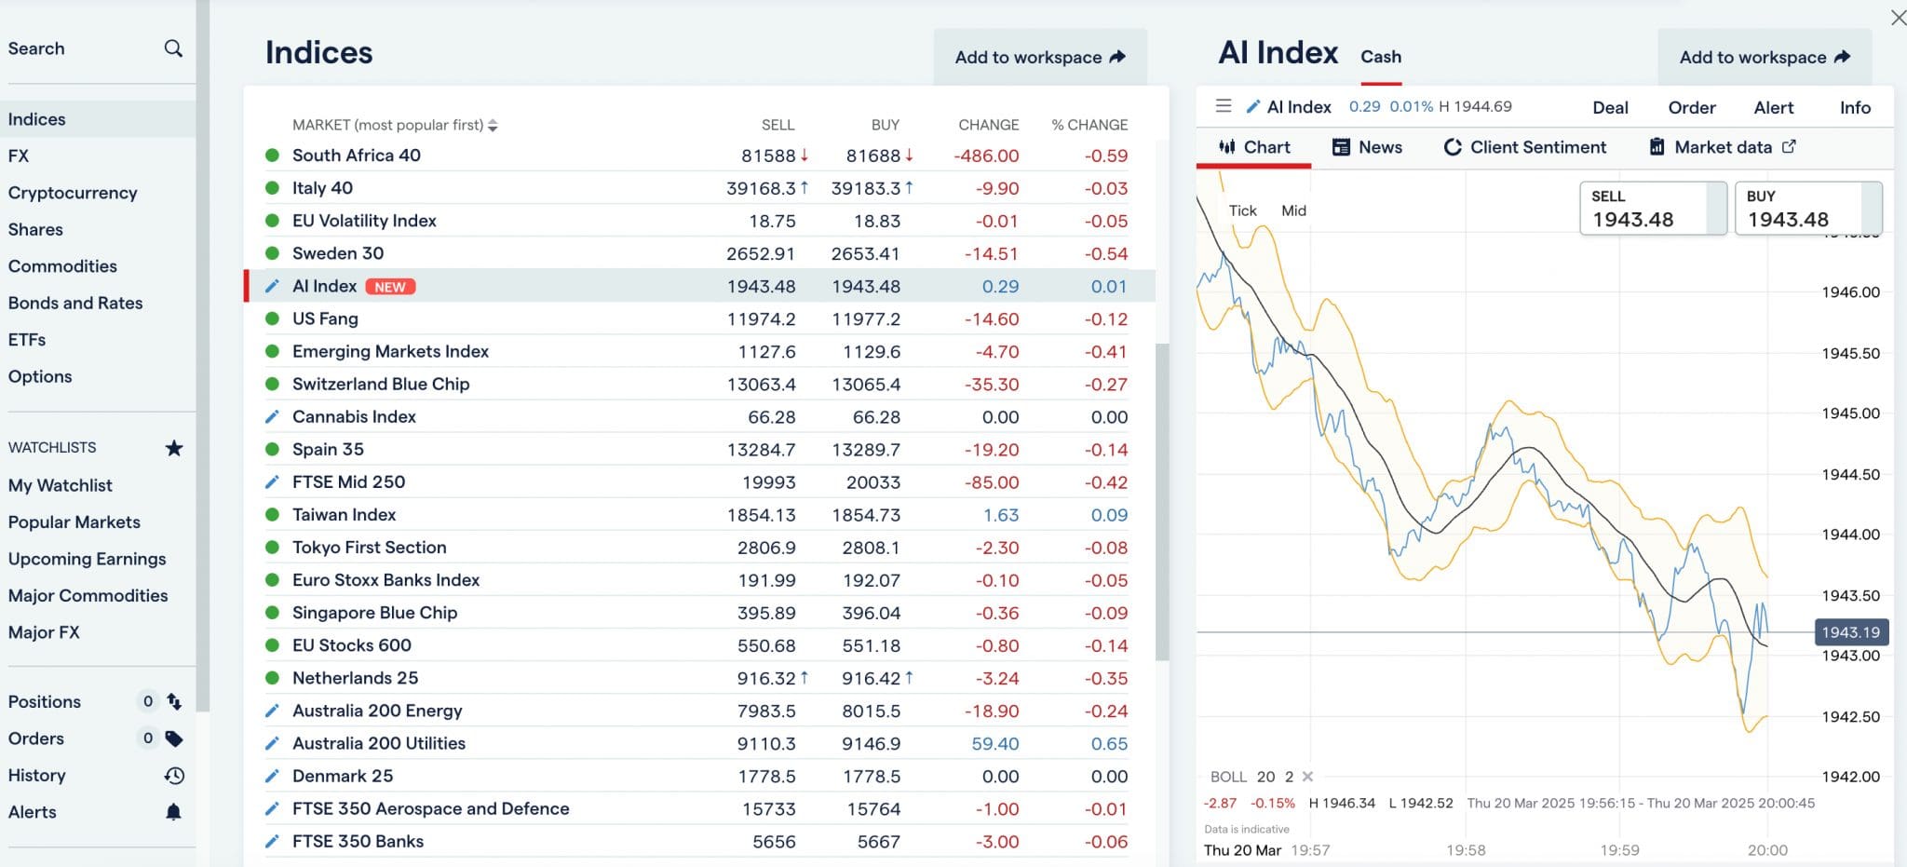Click the NEW badge on AI Index
This screenshot has width=1907, height=867.
pos(390,287)
